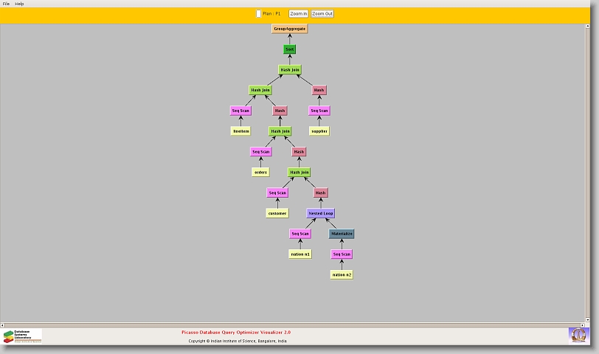
Task: Select the topmost Hash Join node below Sort
Action: 289,70
